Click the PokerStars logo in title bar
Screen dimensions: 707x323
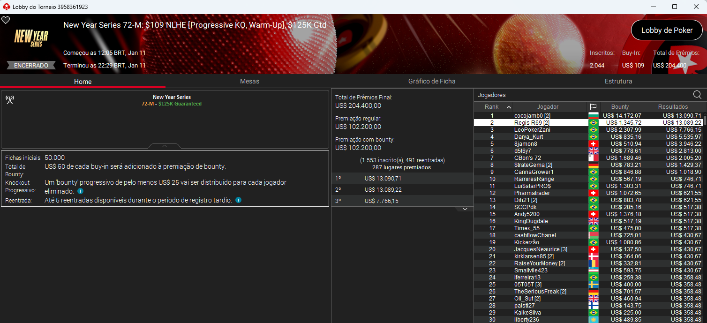(x=6, y=7)
